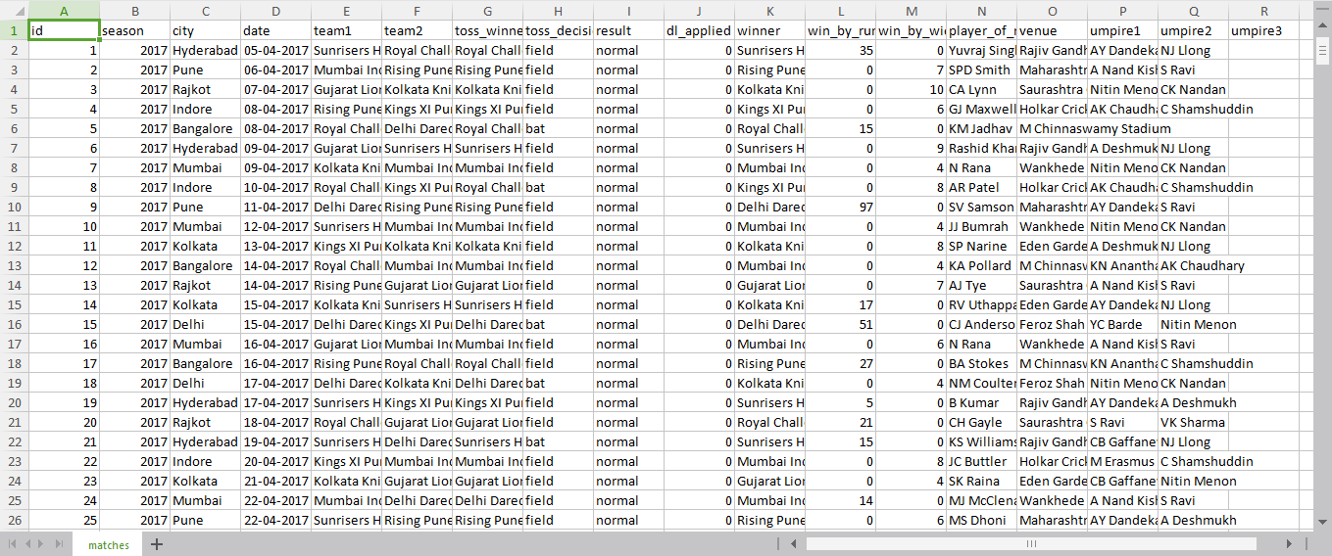Select the 'date' header cell
Screen dimensions: 1332x556
point(275,30)
